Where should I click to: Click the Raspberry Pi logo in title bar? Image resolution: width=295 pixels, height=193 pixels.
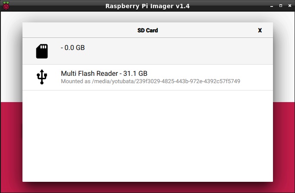6,6
